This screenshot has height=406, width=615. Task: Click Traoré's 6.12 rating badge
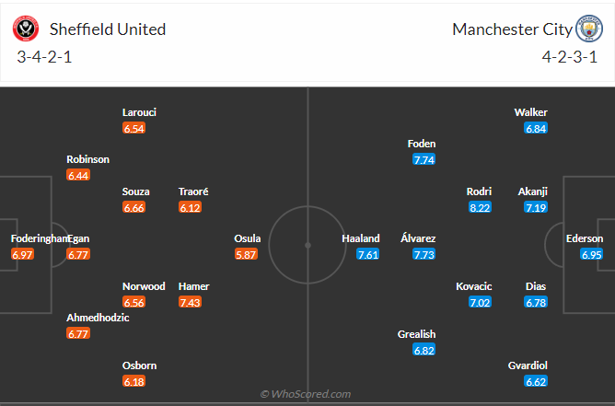click(x=190, y=207)
